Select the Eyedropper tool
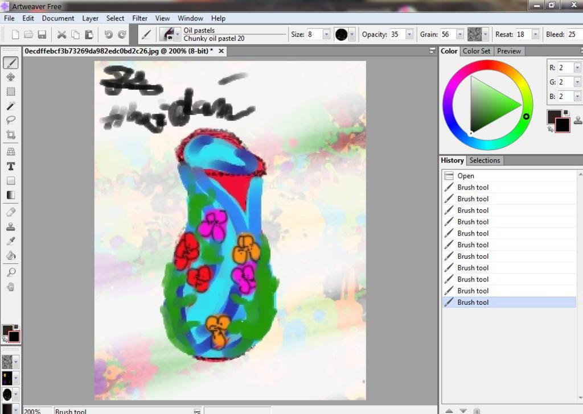This screenshot has height=414, width=583. coord(11,241)
